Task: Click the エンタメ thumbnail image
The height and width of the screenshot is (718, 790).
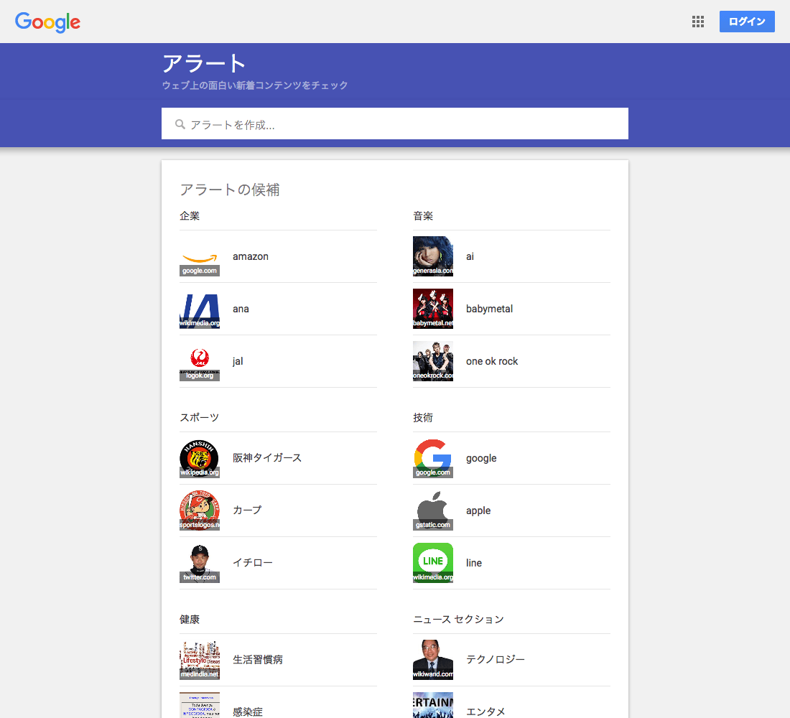Action: pyautogui.click(x=433, y=705)
